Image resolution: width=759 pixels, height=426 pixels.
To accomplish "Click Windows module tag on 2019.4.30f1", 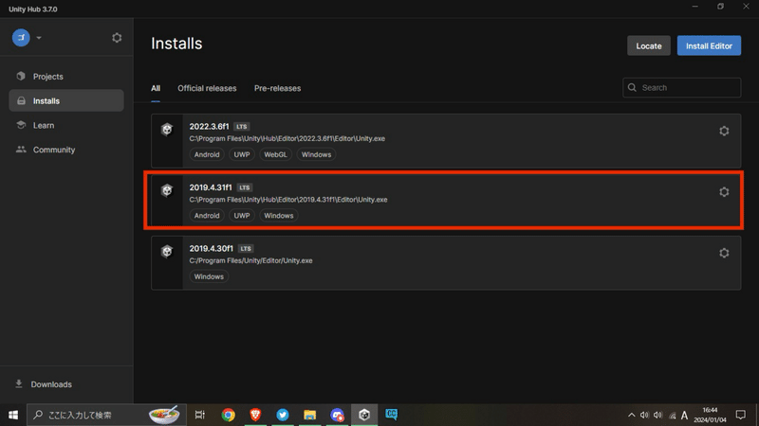I will click(x=209, y=276).
